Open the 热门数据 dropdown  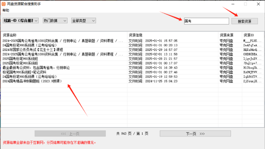[55, 21]
